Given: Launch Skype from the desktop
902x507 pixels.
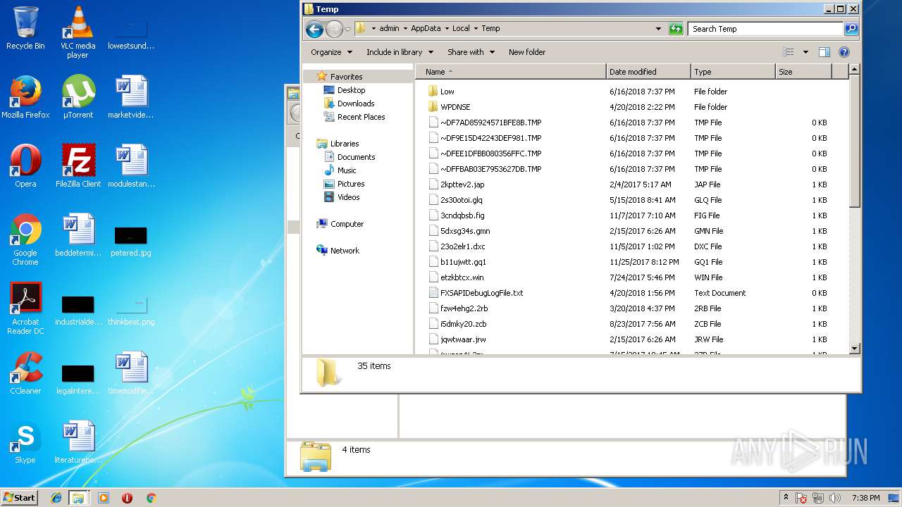Looking at the screenshot, I should pyautogui.click(x=25, y=442).
